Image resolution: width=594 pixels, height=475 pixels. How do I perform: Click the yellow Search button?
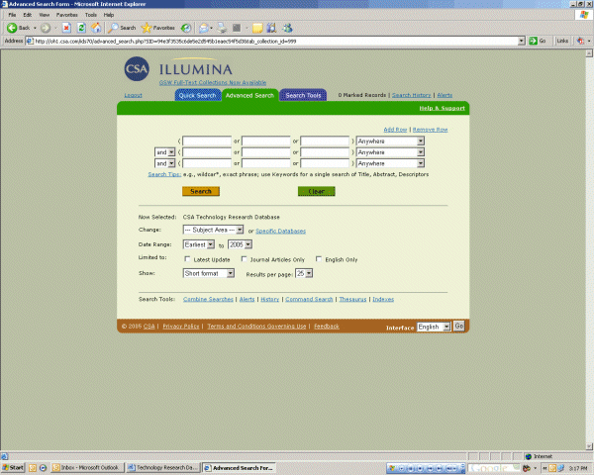(x=201, y=191)
